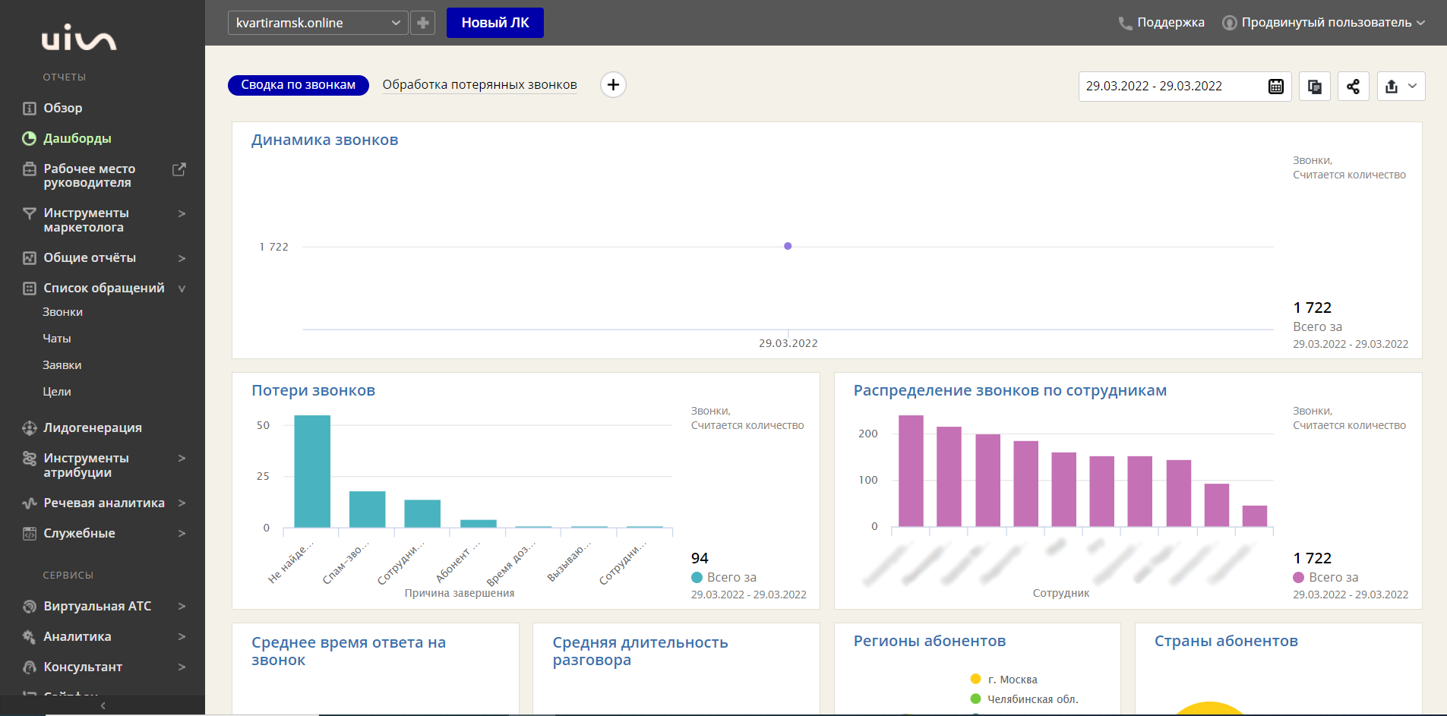Collapse the Список обращений section
1447x716 pixels.
[182, 289]
